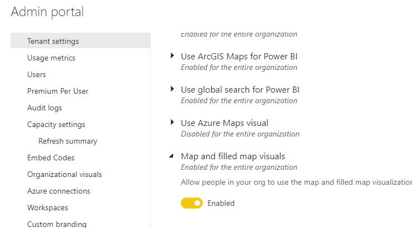Select Azure connections
The image size is (412, 228).
[x=59, y=191]
